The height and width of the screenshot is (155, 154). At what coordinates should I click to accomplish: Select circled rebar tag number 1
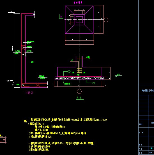69,71
